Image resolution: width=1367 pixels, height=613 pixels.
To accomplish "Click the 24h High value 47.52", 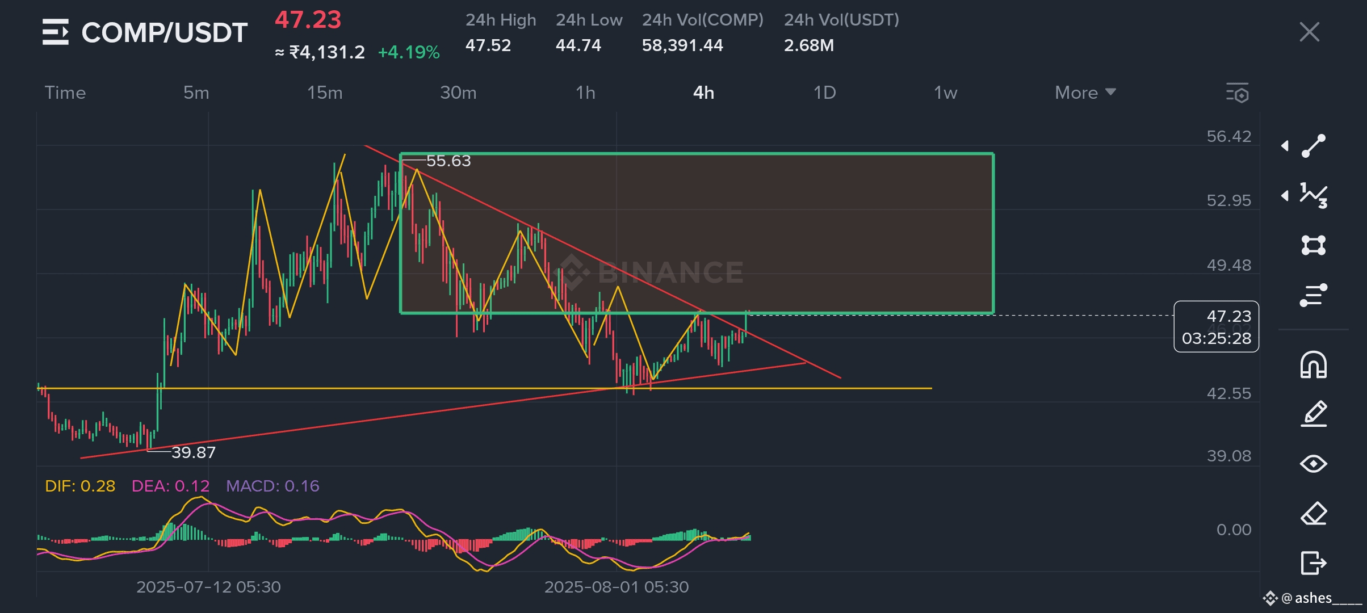I will click(488, 45).
